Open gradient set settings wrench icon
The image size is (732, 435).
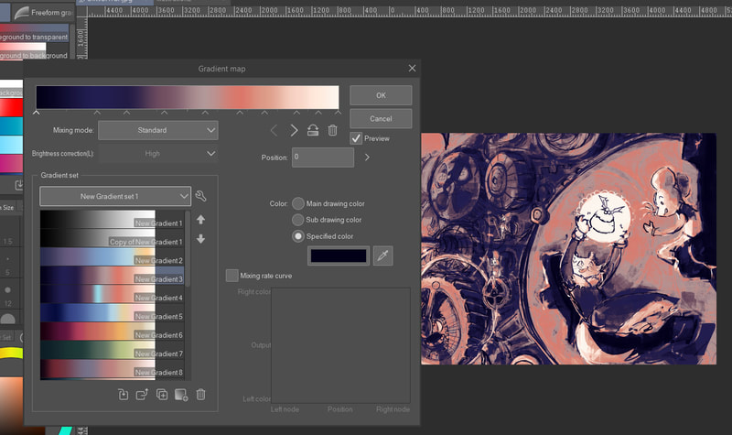[201, 196]
